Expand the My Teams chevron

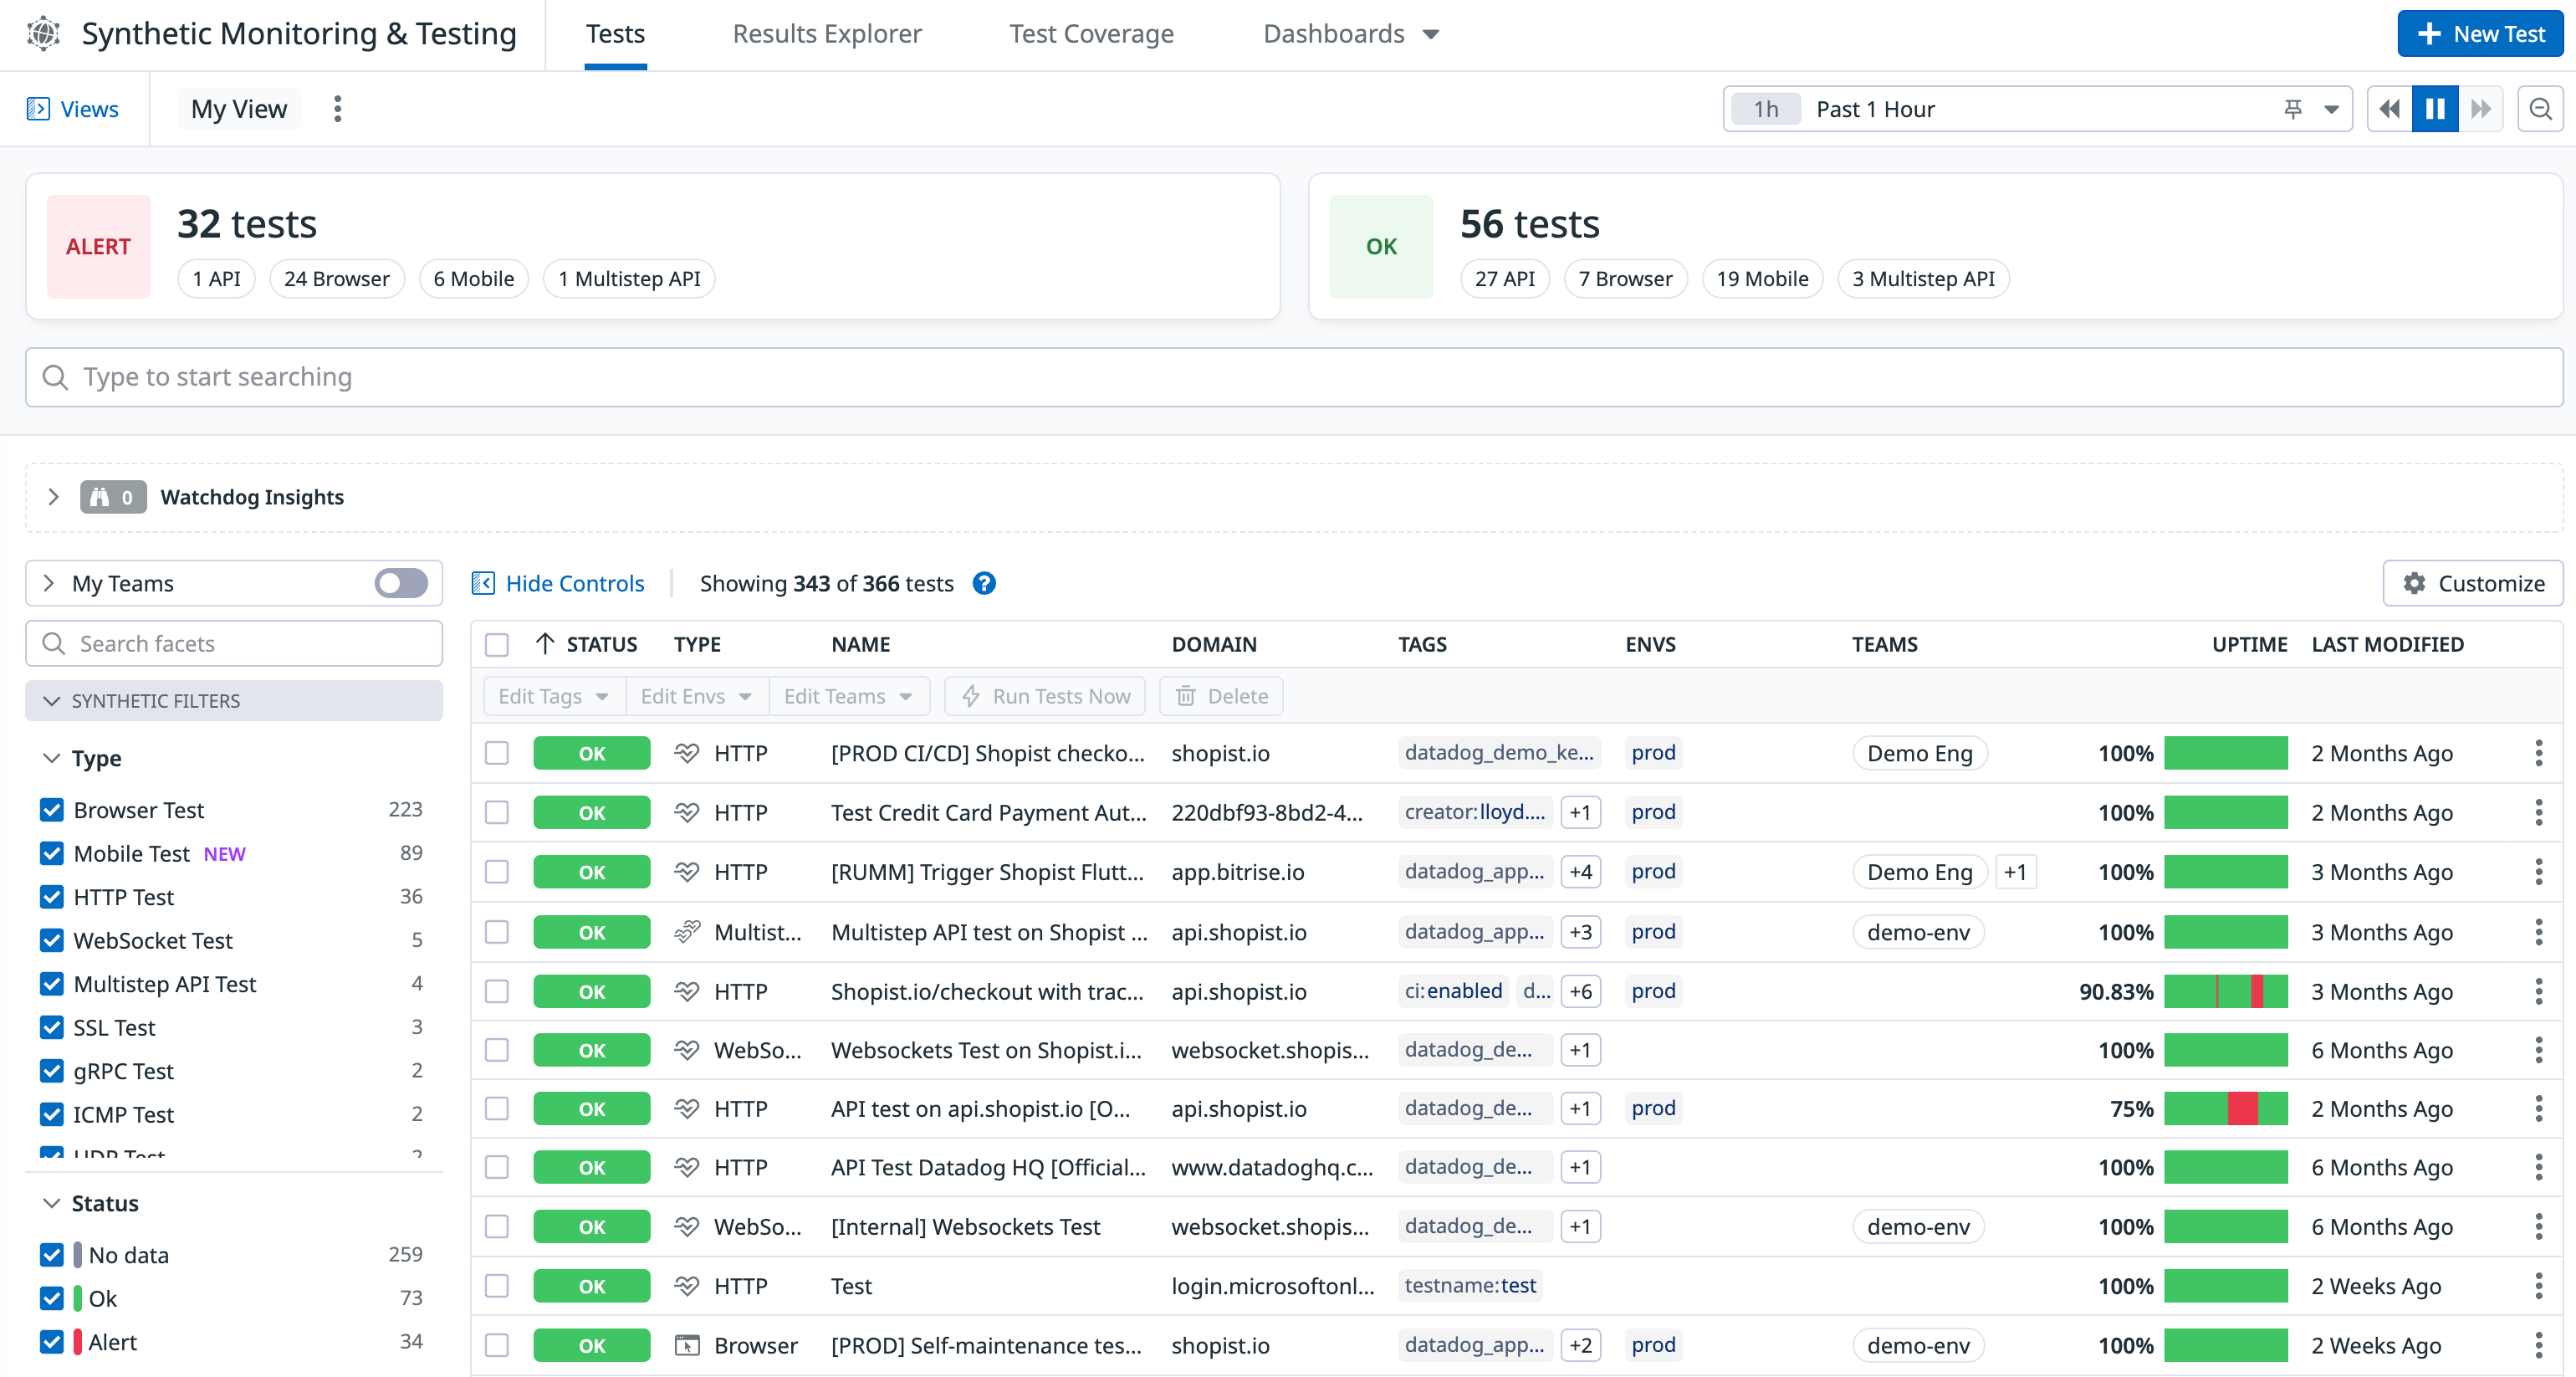click(49, 583)
